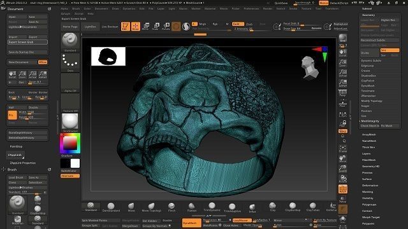Image resolution: width=408 pixels, height=229 pixels.
Task: Toggle L.Sym local symmetry button
Action: click(343, 114)
